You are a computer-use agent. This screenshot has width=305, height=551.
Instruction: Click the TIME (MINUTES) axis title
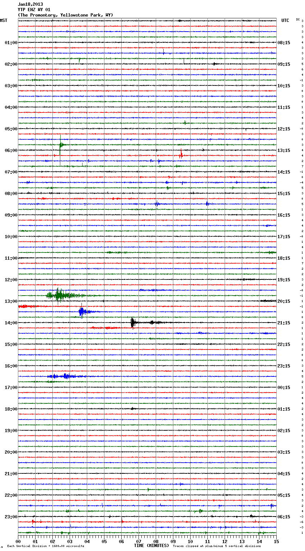pos(151,546)
